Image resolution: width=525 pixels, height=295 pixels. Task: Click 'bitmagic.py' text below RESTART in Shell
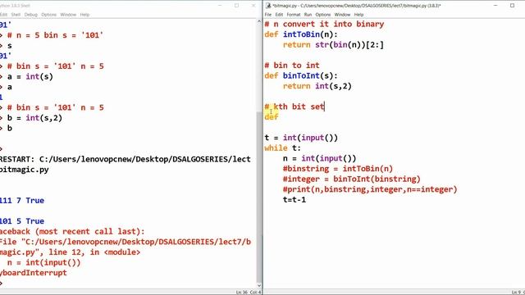pyautogui.click(x=24, y=170)
